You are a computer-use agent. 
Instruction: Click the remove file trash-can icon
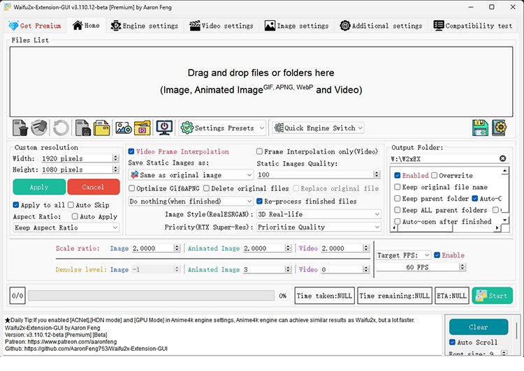[x=20, y=128]
